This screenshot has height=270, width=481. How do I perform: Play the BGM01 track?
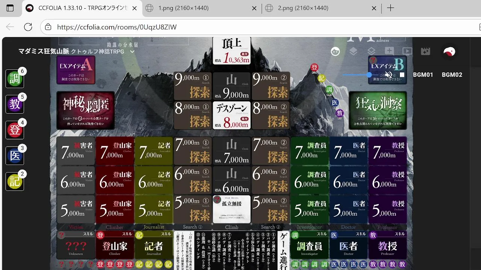(x=423, y=75)
